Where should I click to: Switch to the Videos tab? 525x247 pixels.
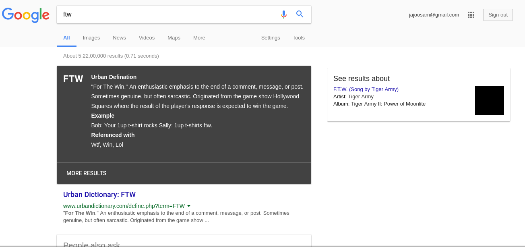(147, 37)
